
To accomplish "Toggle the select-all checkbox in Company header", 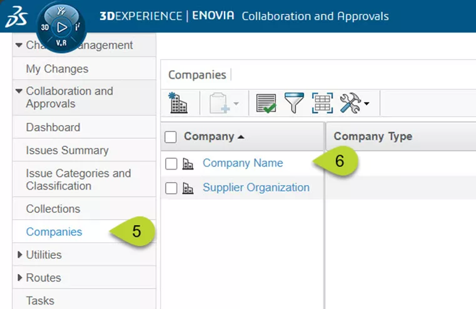I will (171, 137).
